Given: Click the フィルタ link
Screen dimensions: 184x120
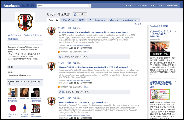Looking at the screenshot, I should [138, 24].
